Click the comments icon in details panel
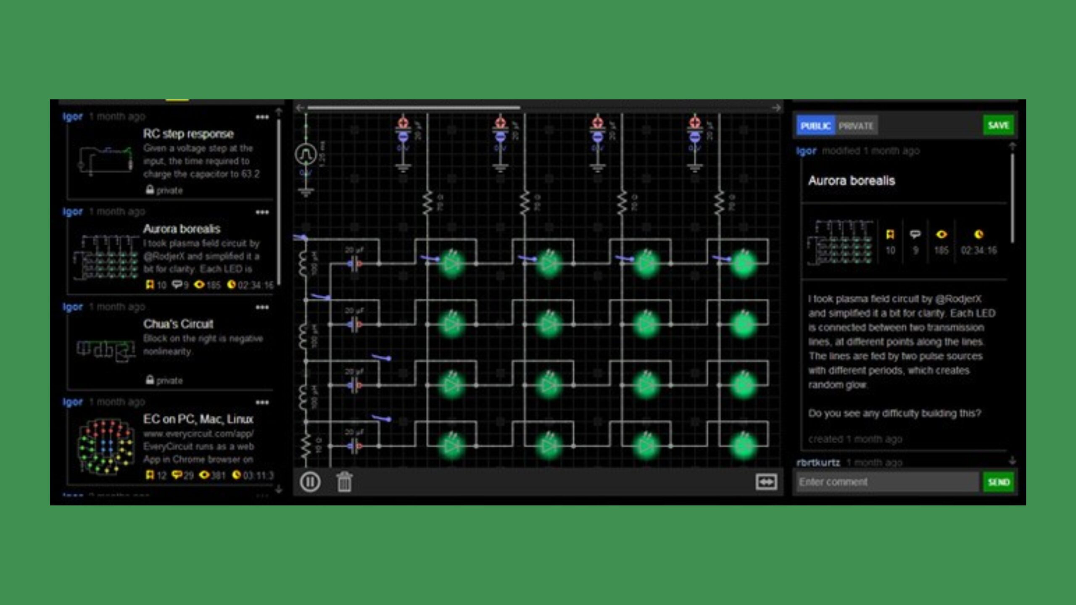Viewport: 1076px width, 605px height. (915, 234)
